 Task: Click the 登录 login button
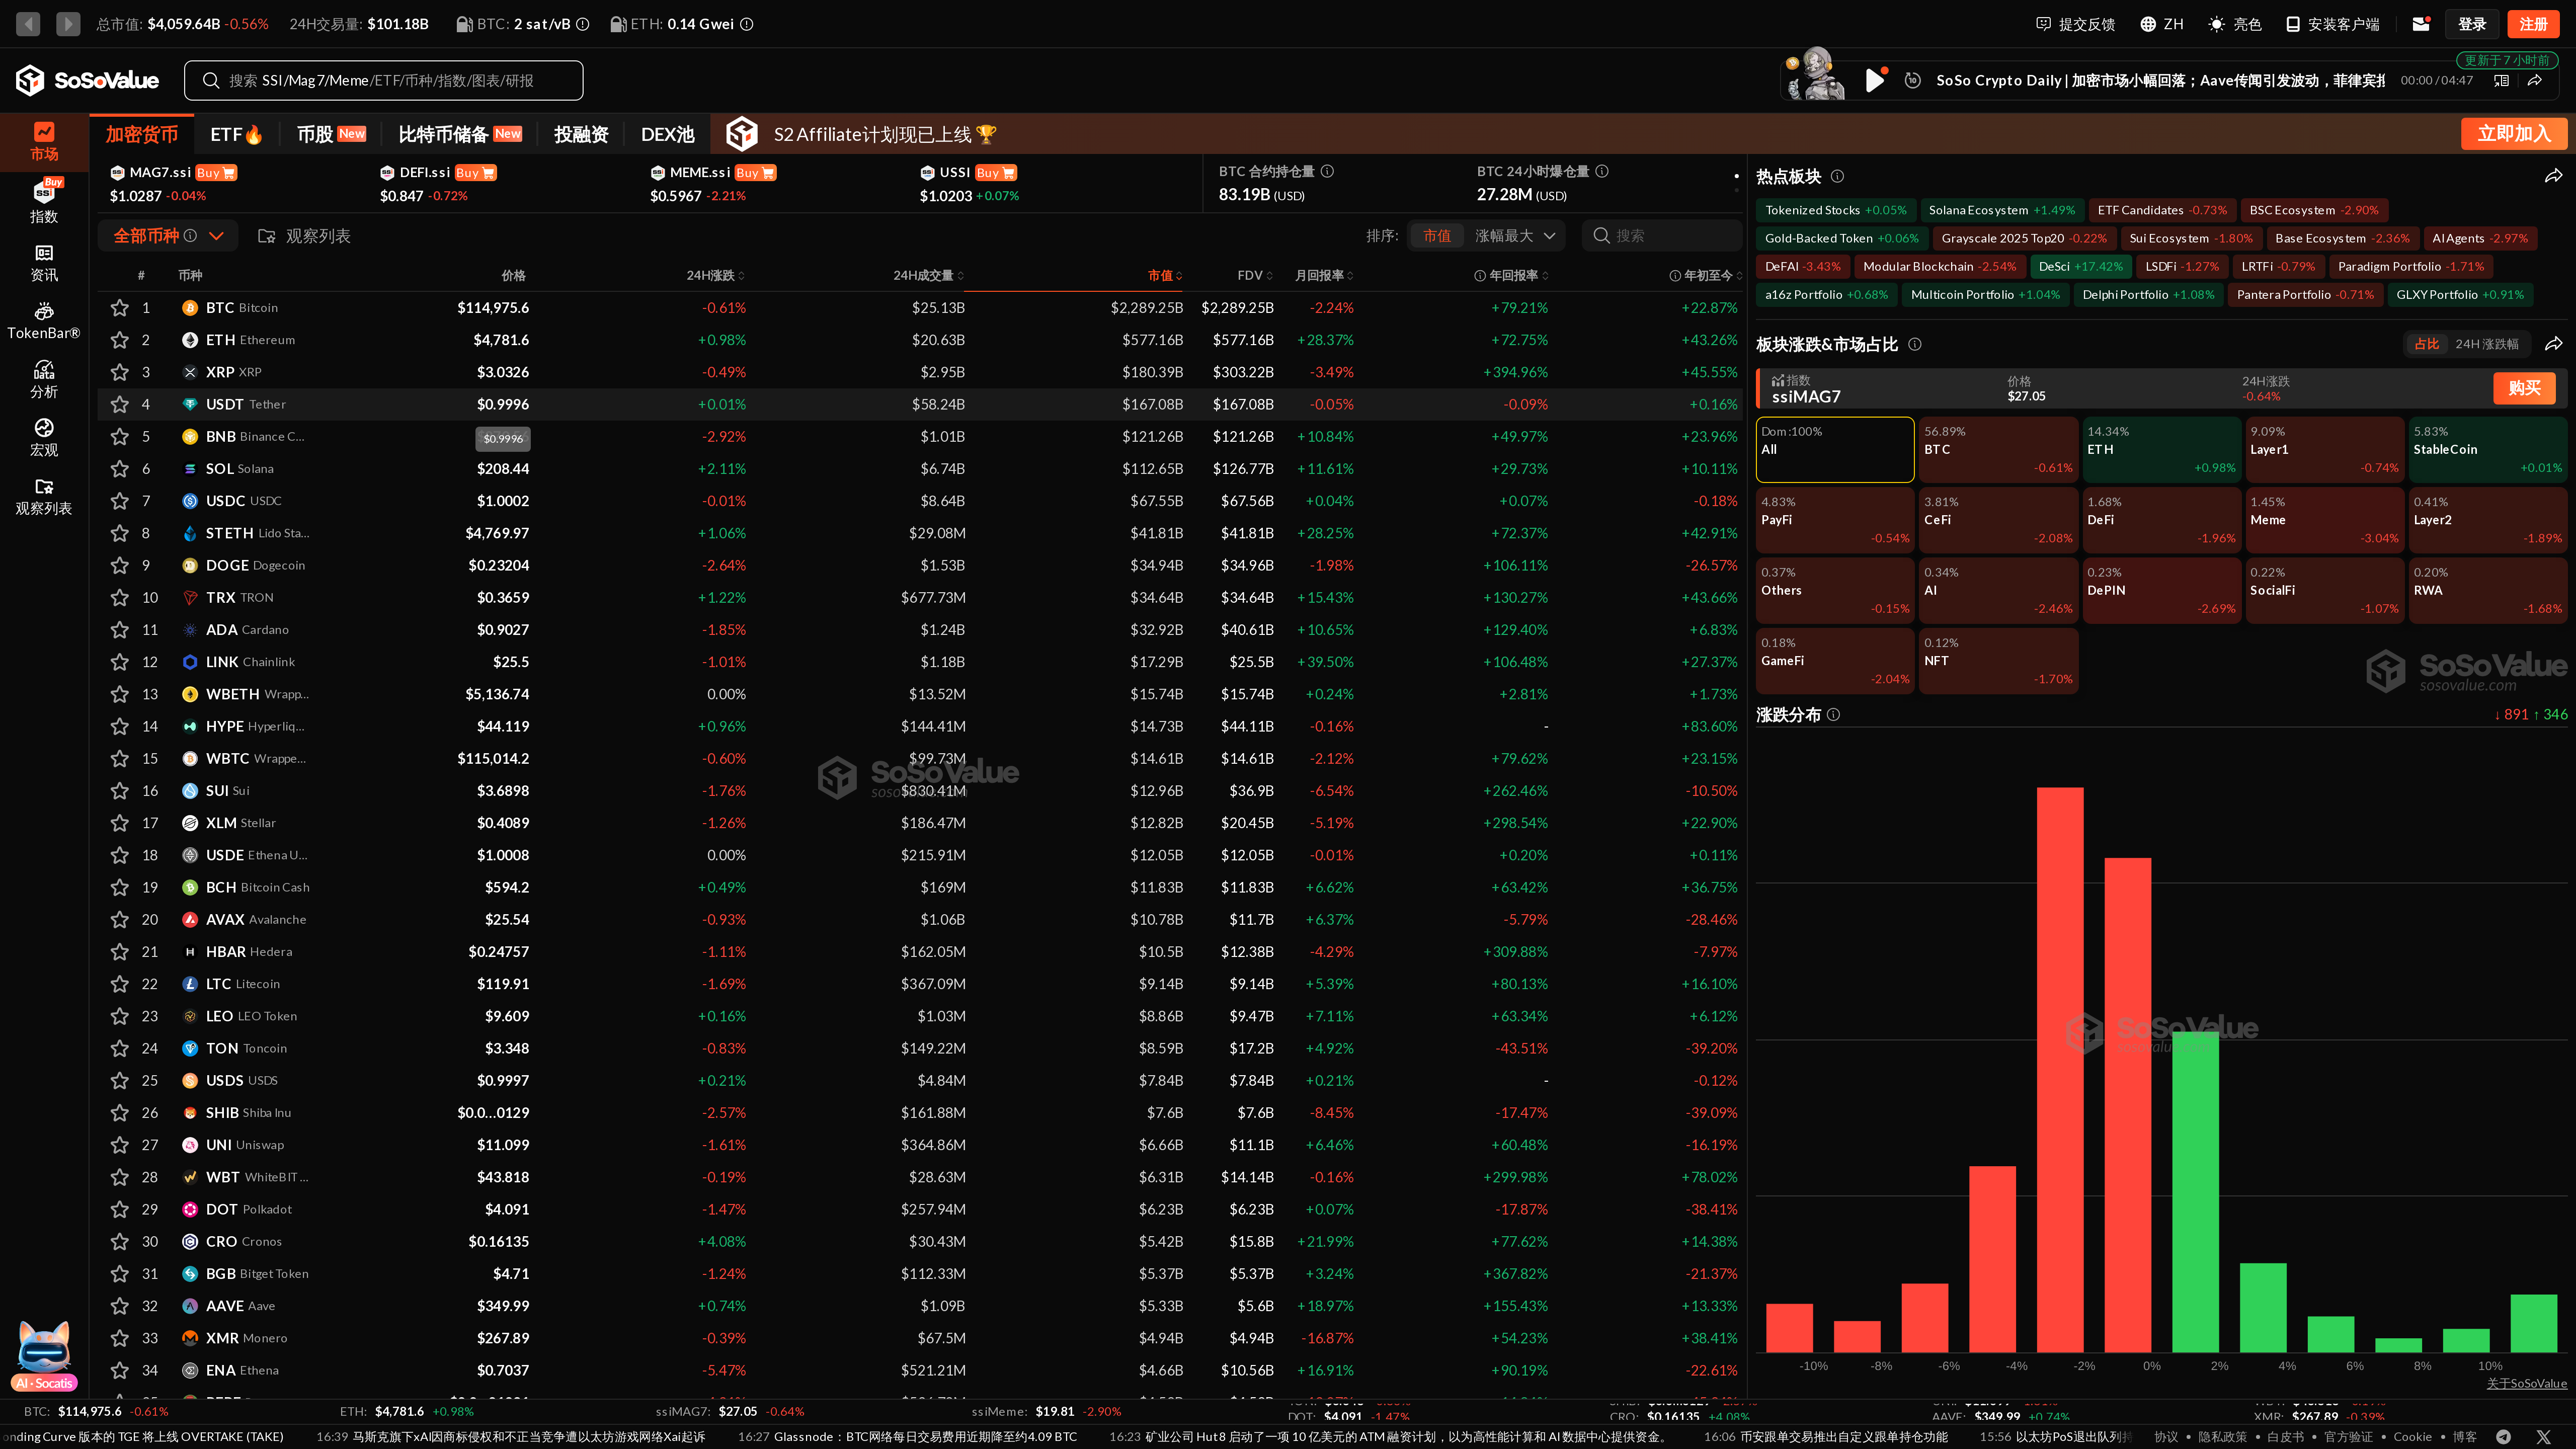point(2472,24)
